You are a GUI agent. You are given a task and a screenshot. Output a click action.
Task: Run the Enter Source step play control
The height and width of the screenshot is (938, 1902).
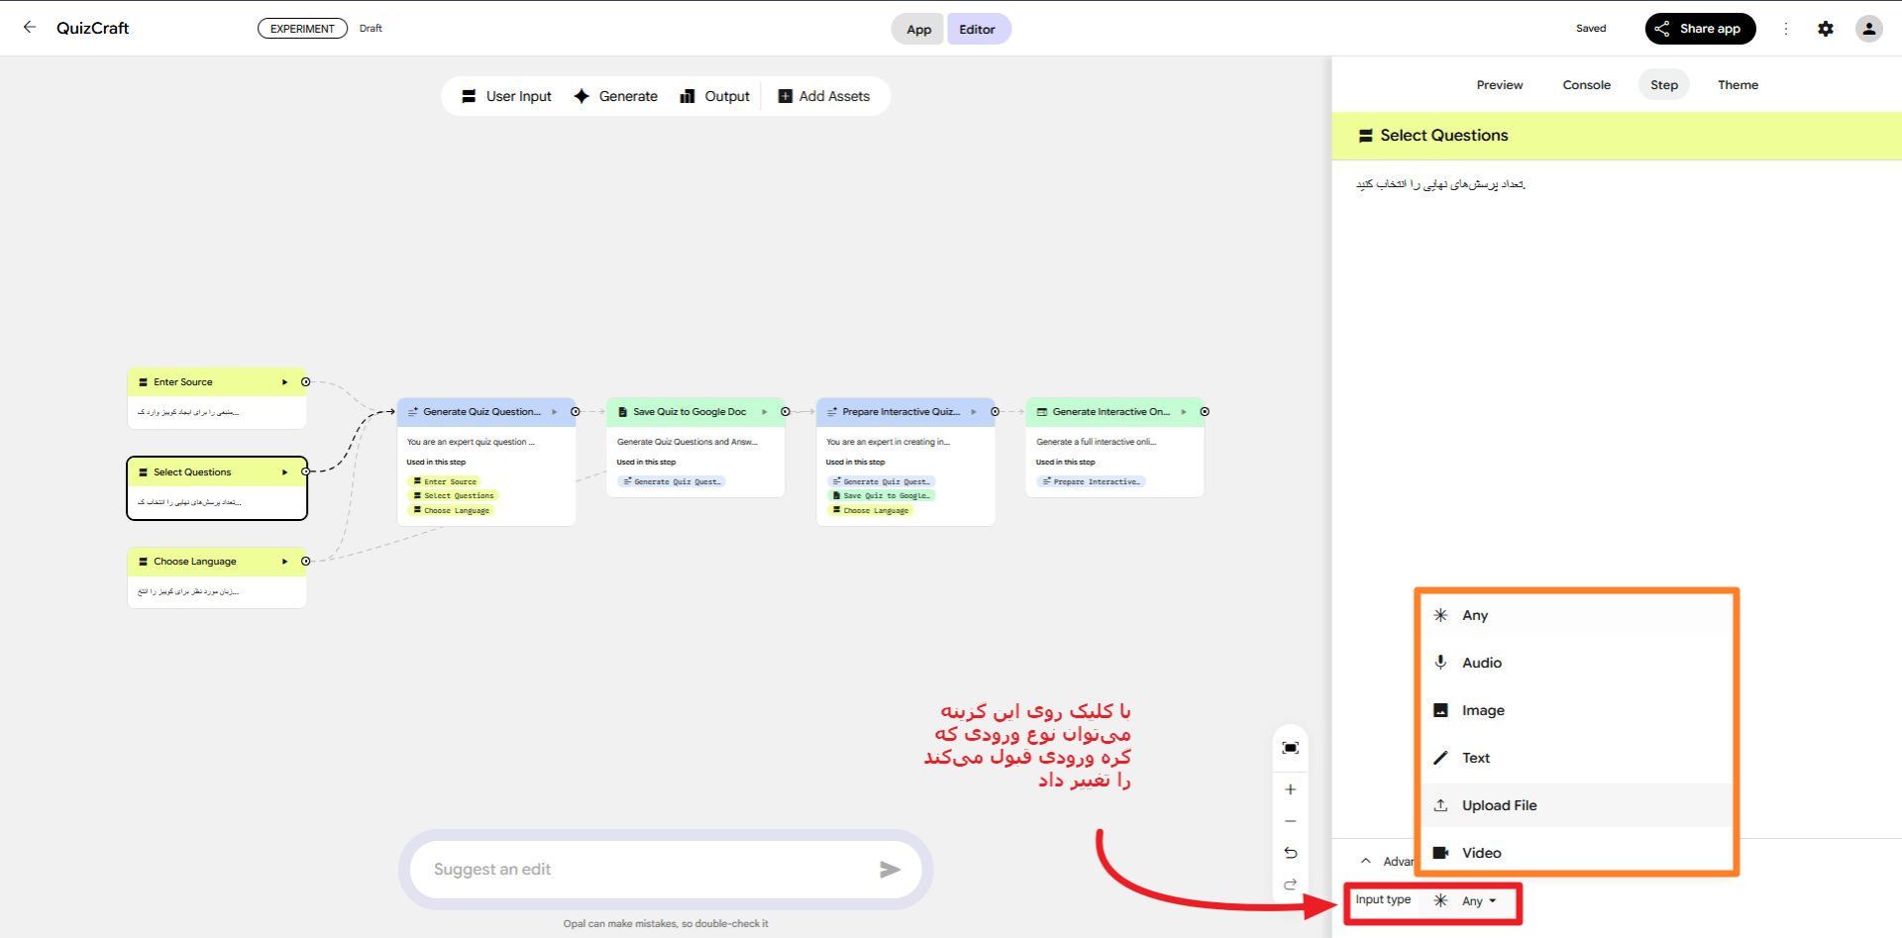pos(284,381)
